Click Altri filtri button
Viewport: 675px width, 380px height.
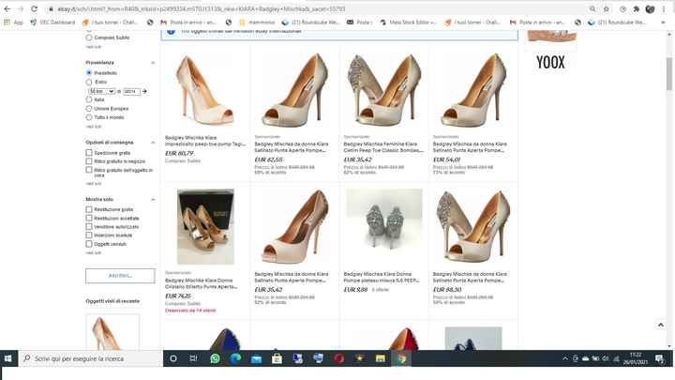click(120, 276)
